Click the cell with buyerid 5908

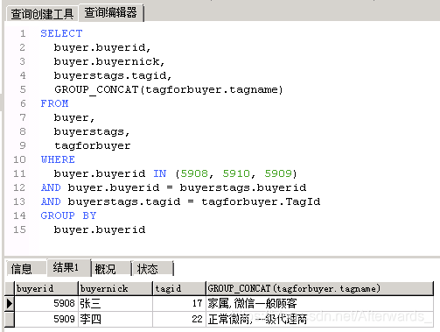tap(46, 304)
